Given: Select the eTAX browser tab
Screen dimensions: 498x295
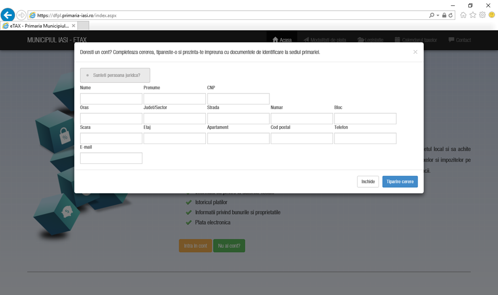Looking at the screenshot, I should [38, 26].
